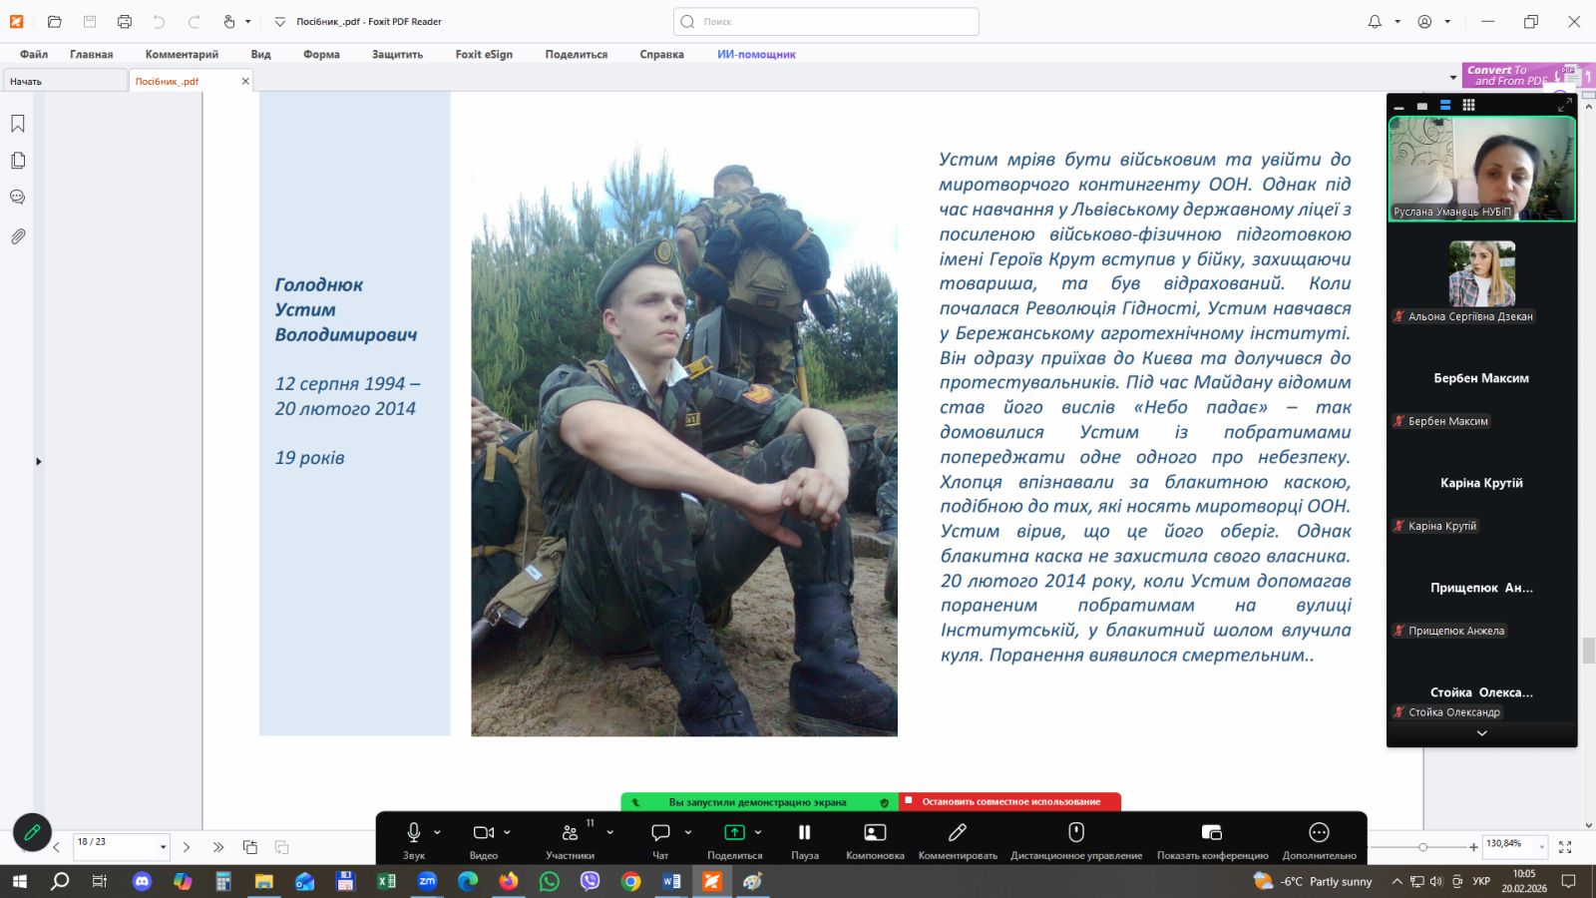The height and width of the screenshot is (898, 1596).
Task: Select the Hand tool in the title bar
Action: click(x=229, y=21)
